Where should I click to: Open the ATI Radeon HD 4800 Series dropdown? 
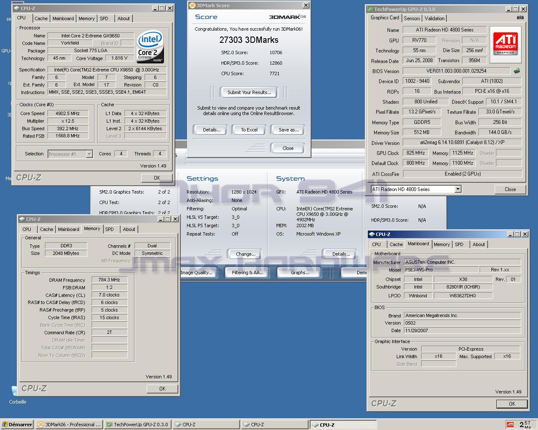click(416, 189)
